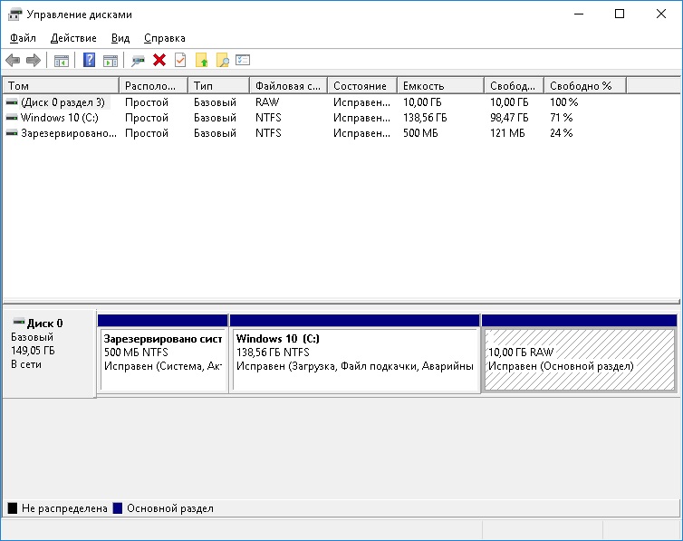Click the Forward arrow in the toolbar
This screenshot has height=541, width=683.
coord(34,60)
